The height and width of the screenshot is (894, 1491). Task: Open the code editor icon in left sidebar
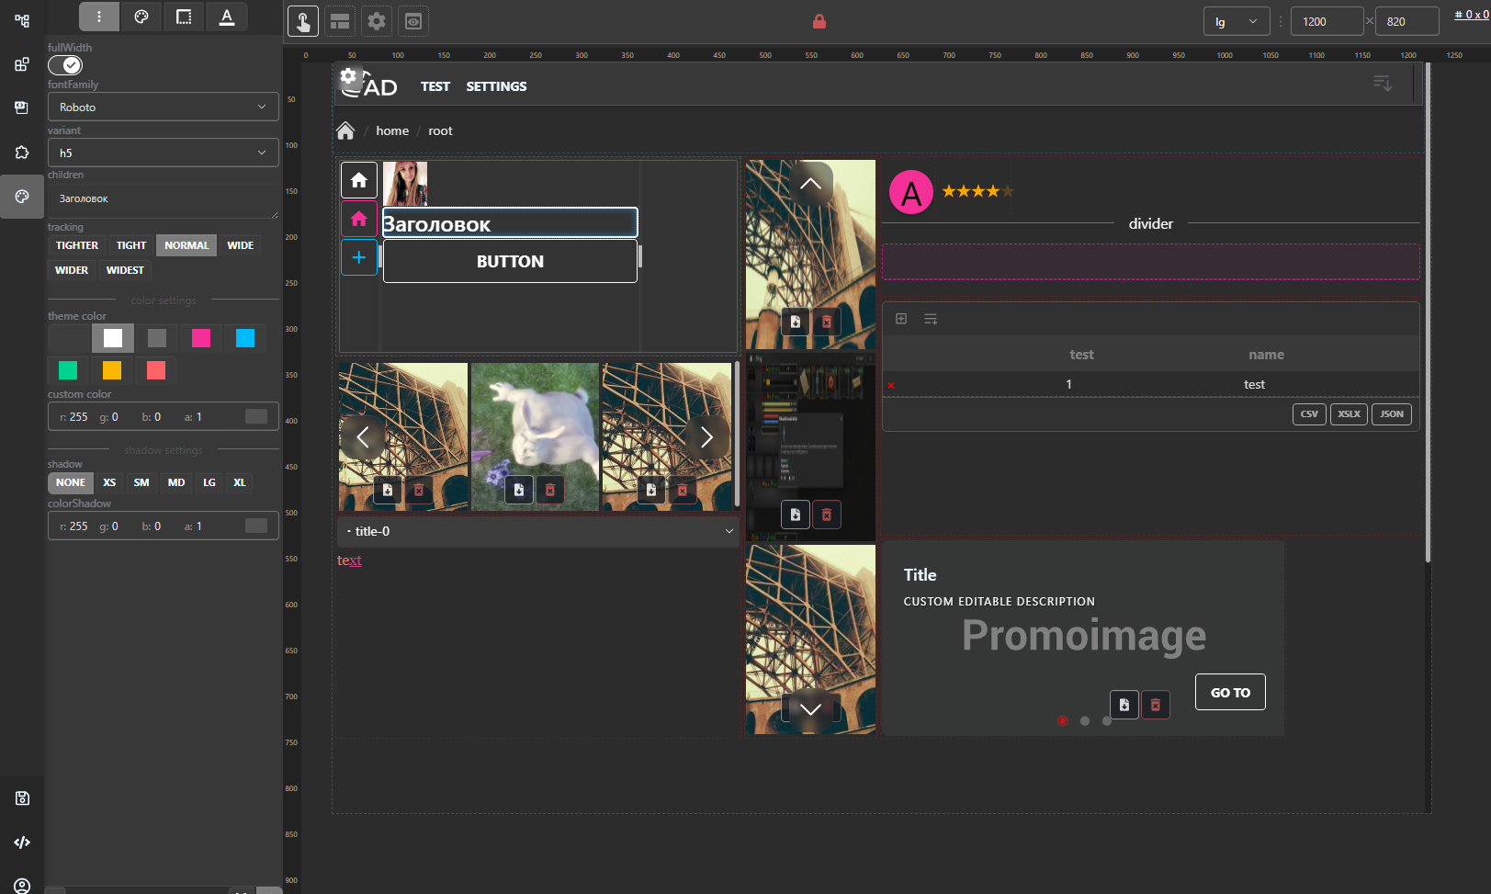22,842
